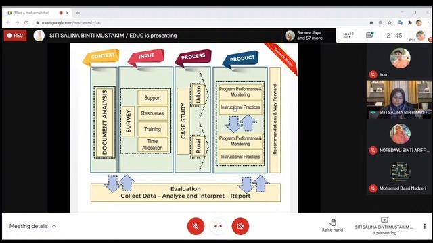This screenshot has height=243, width=433.
Task: Click the REC recording indicator
Action: tap(15, 36)
